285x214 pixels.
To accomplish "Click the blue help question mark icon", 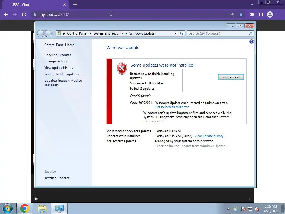I will pos(251,42).
